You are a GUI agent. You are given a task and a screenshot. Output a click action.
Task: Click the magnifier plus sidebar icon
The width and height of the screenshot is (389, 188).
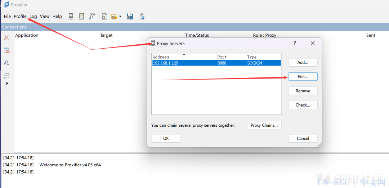click(7, 63)
